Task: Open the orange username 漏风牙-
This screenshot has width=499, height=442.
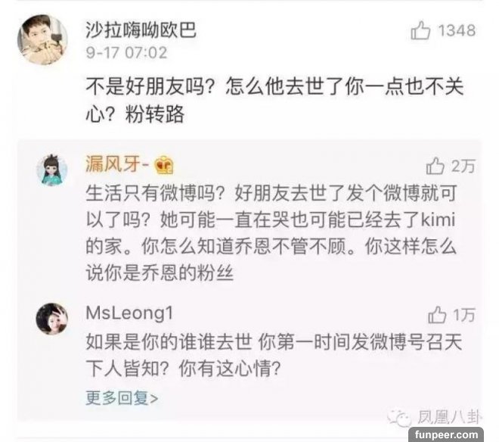Action: pyautogui.click(x=117, y=165)
